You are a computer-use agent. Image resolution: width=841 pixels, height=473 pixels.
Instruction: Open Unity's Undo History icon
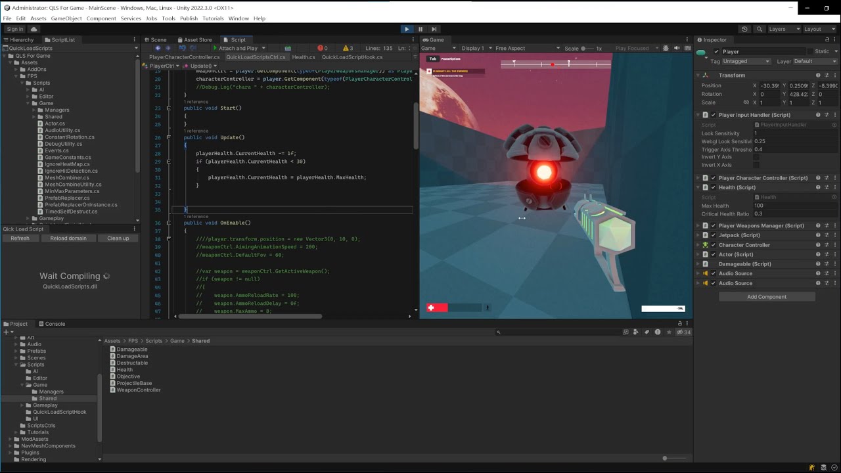point(744,29)
